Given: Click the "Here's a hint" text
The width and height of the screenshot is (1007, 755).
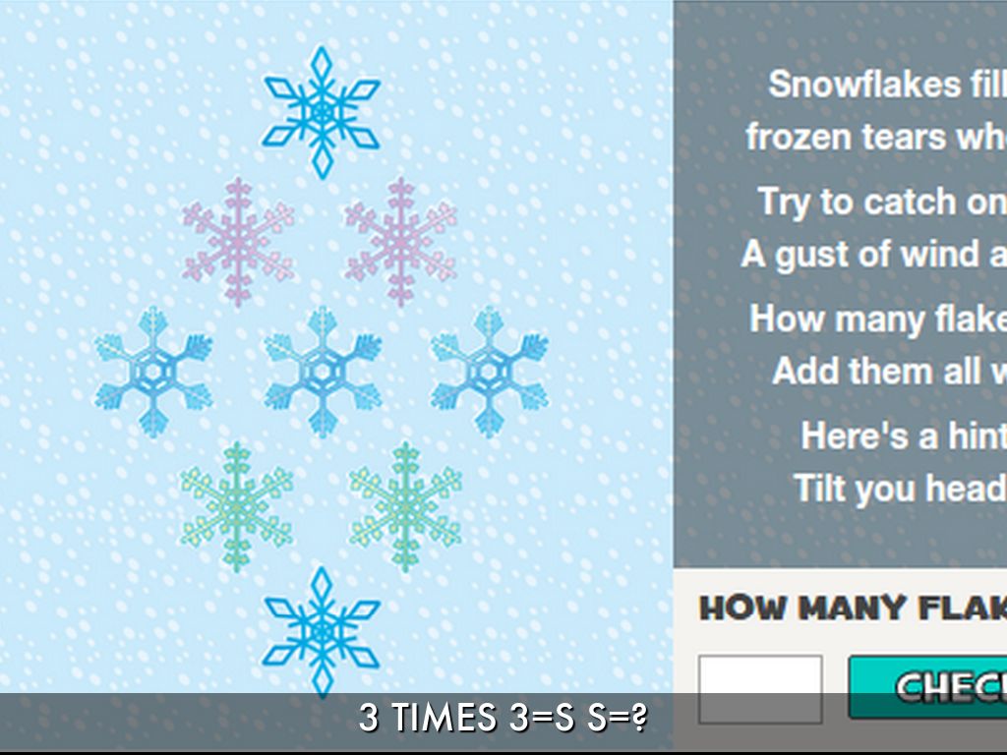Looking at the screenshot, I should point(903,435).
